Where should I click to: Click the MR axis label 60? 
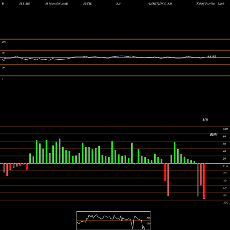(224, 144)
